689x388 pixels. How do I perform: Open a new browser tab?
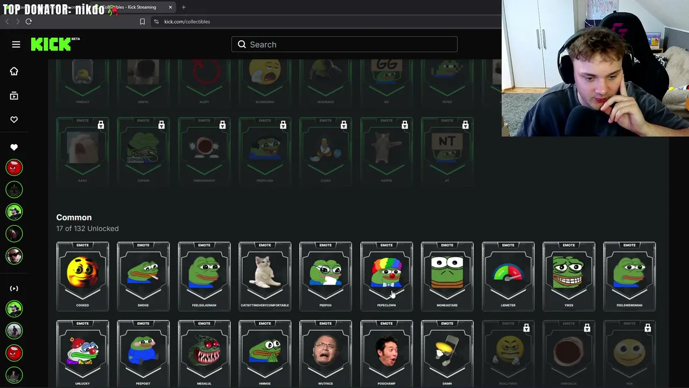[x=184, y=7]
